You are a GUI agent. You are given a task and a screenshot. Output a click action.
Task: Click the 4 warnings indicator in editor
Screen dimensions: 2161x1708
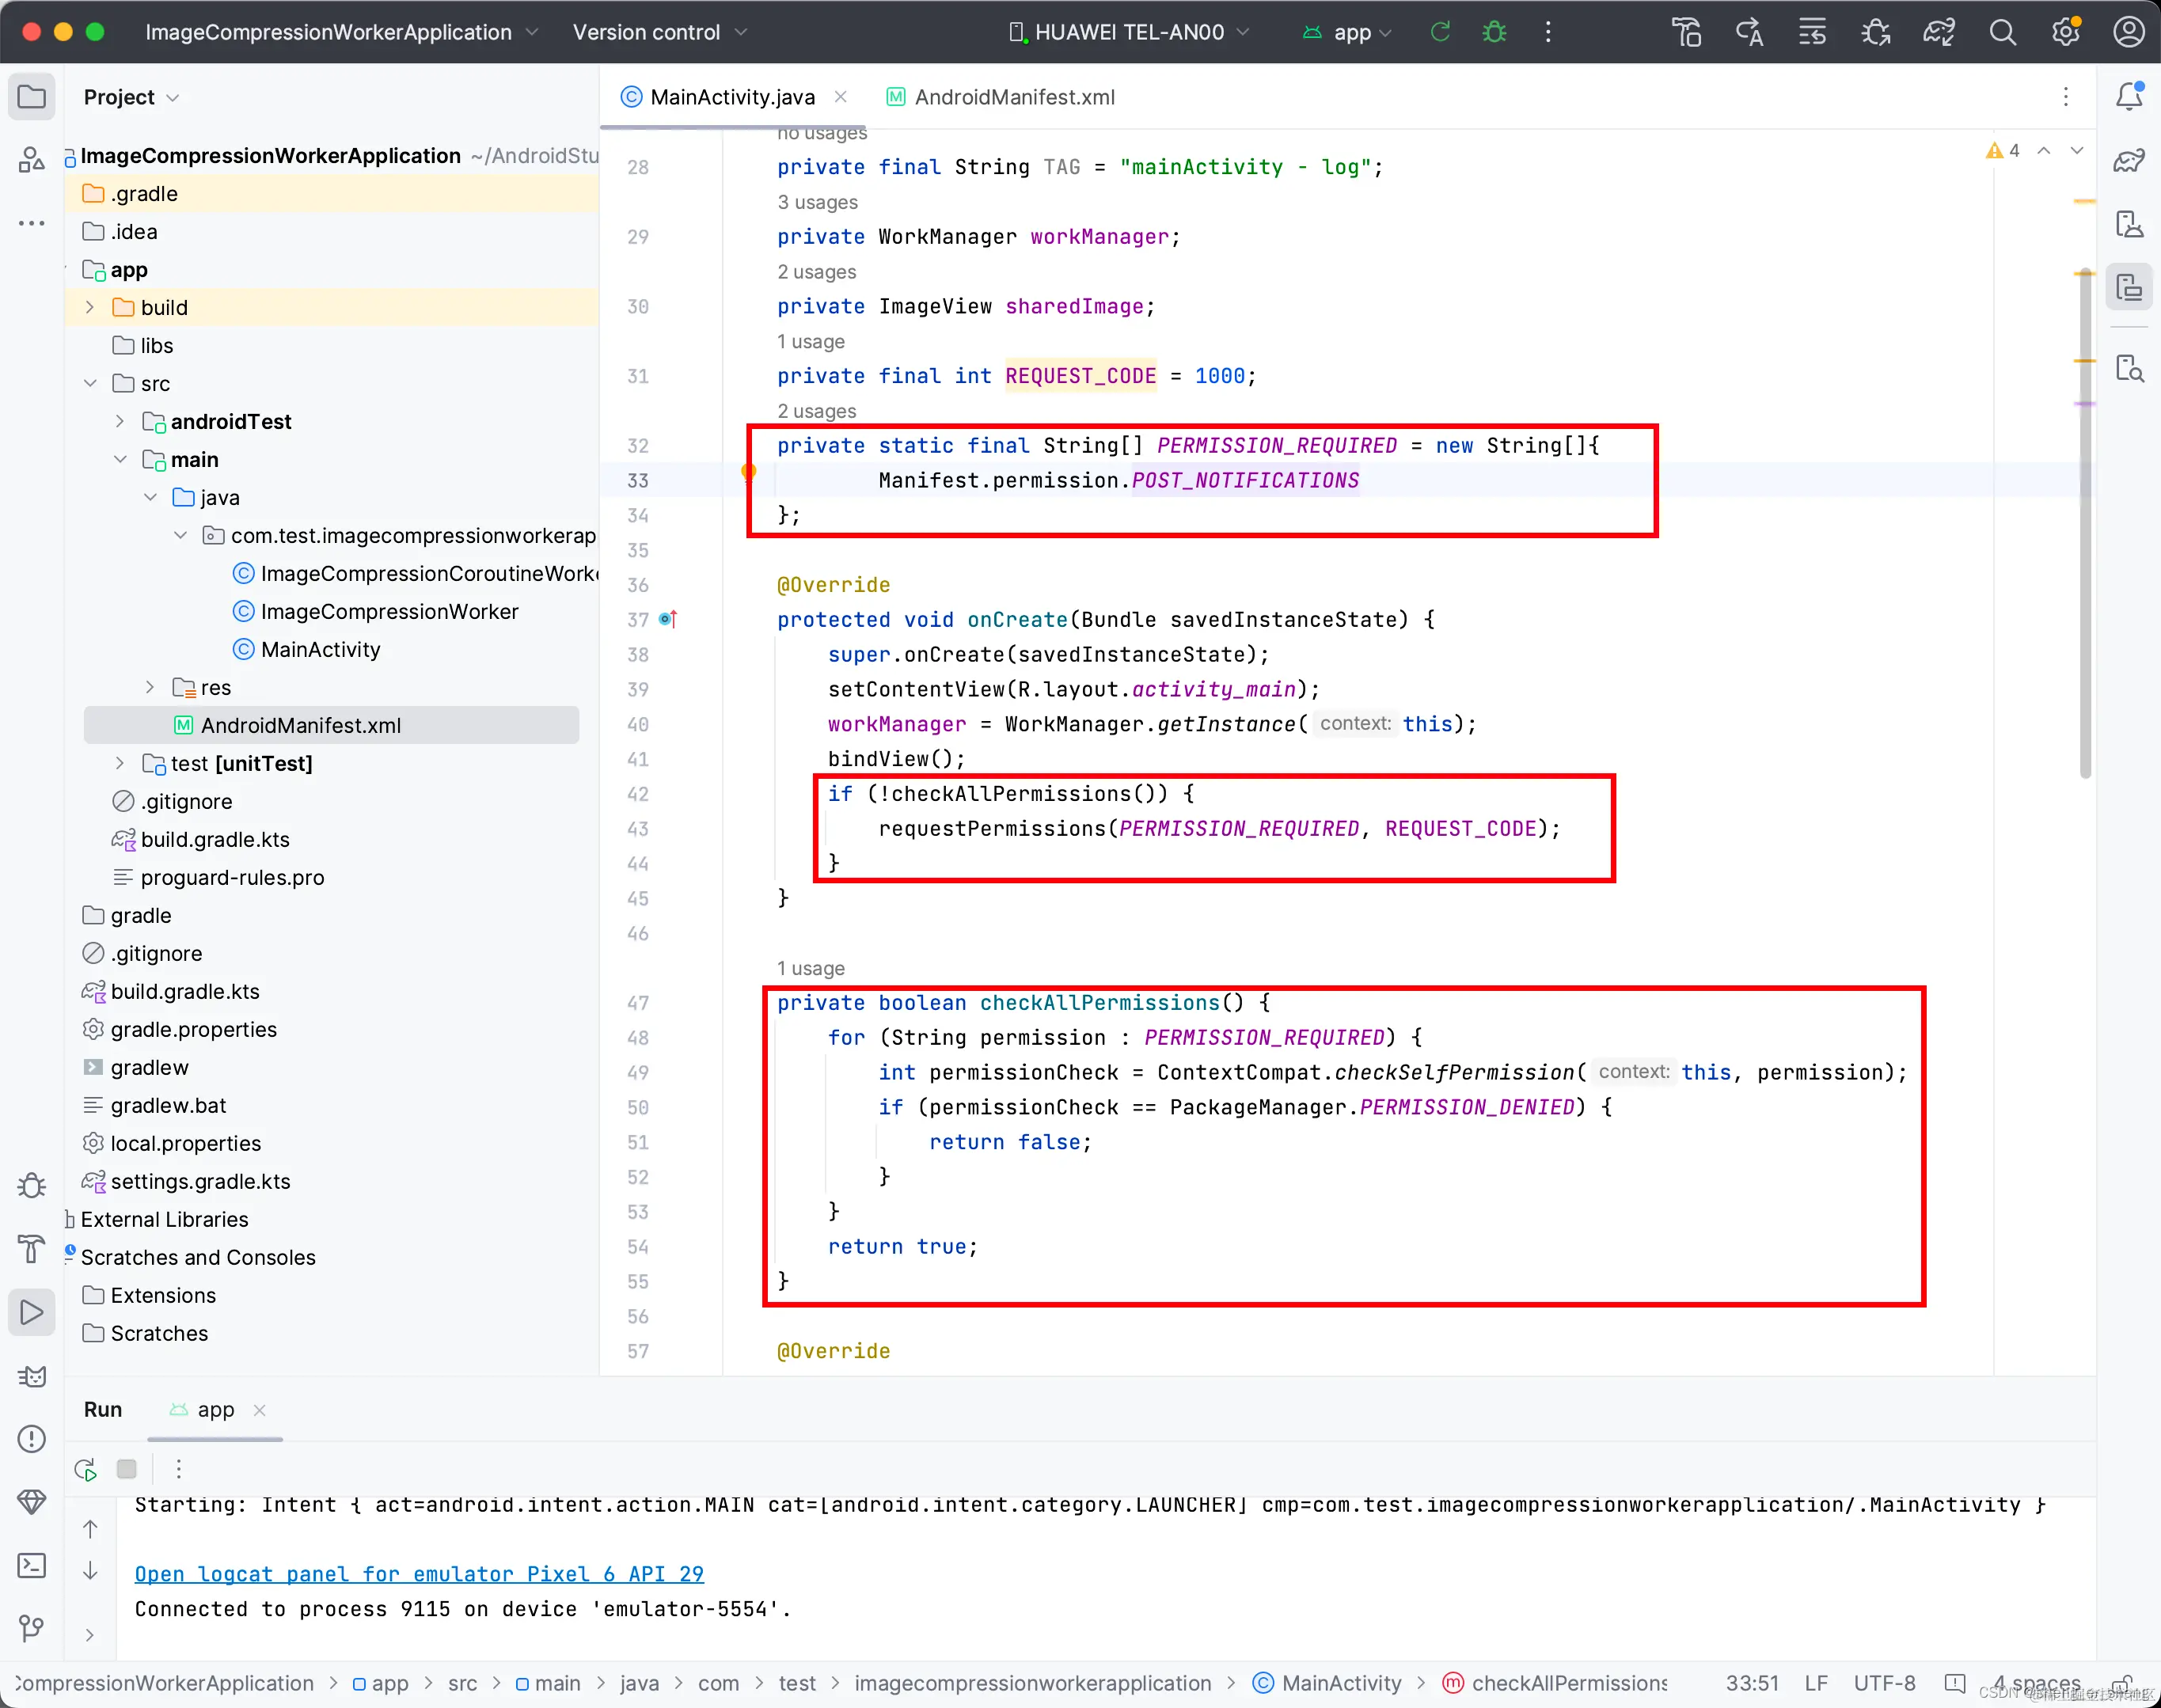2004,150
